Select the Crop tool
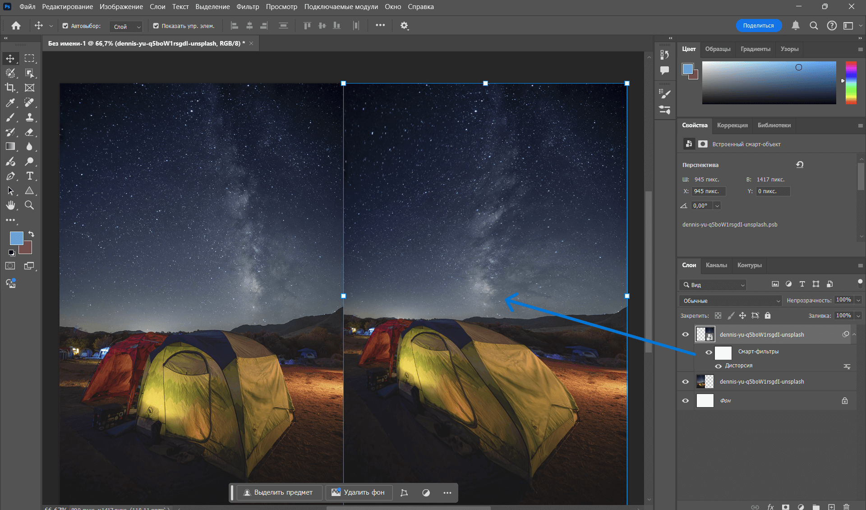This screenshot has width=866, height=510. [10, 88]
